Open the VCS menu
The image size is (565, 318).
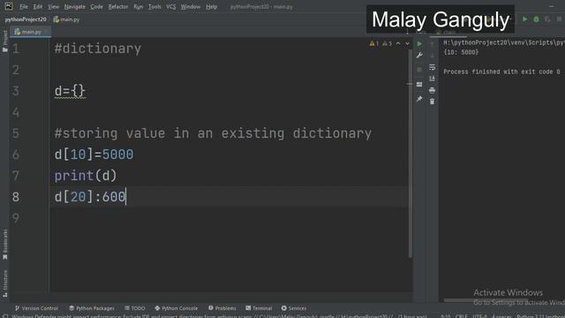[170, 6]
